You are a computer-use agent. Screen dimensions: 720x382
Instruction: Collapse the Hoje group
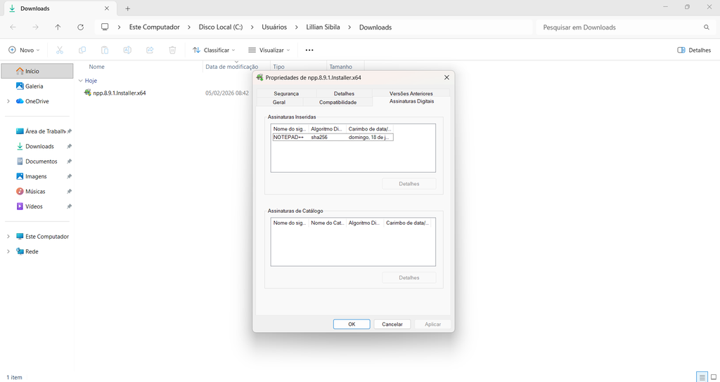[x=80, y=81]
